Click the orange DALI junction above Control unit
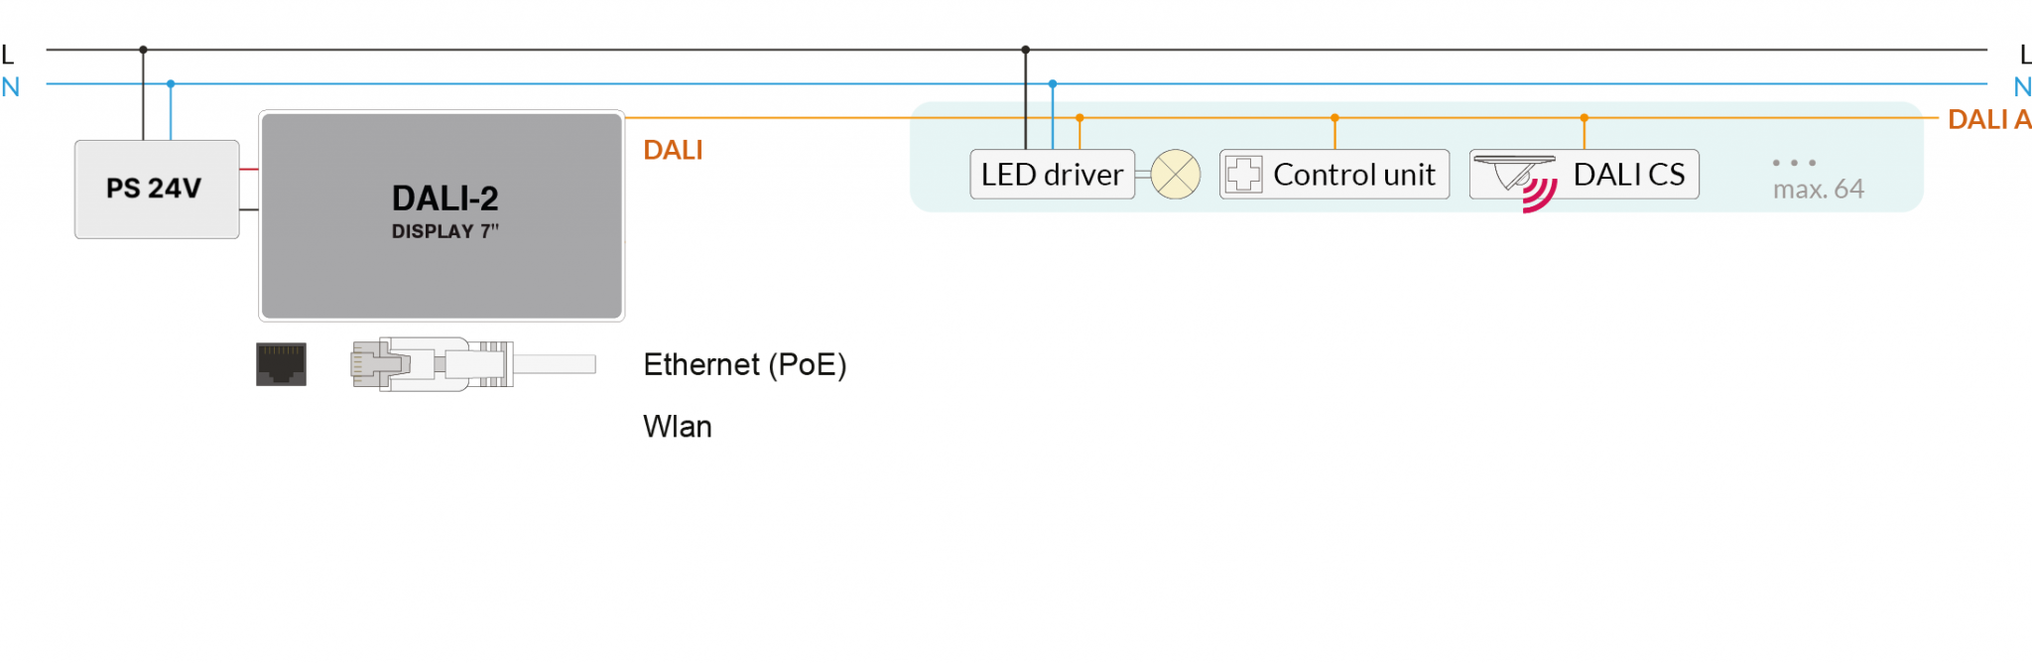Image resolution: width=2032 pixels, height=663 pixels. pos(1334,118)
